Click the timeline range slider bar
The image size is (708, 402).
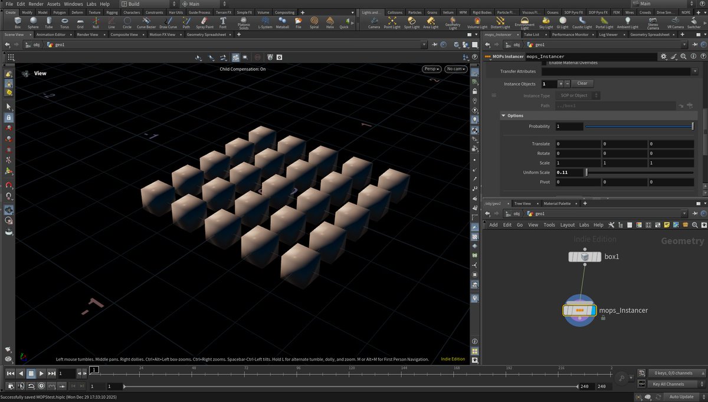point(350,386)
